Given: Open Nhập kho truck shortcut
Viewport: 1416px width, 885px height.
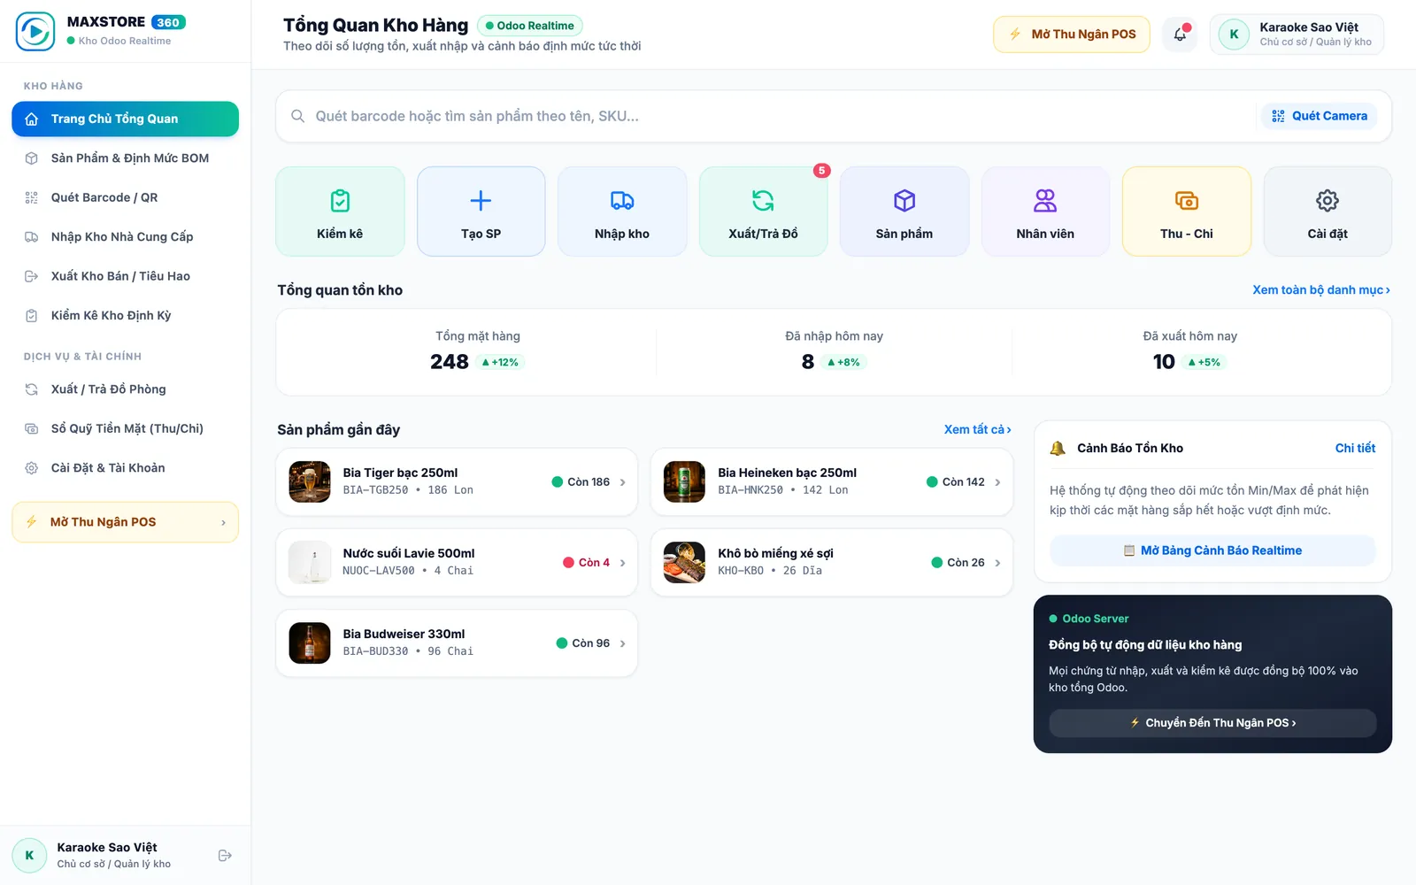Looking at the screenshot, I should 622,212.
